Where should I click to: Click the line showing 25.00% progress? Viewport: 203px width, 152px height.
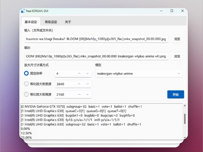coord(26,137)
